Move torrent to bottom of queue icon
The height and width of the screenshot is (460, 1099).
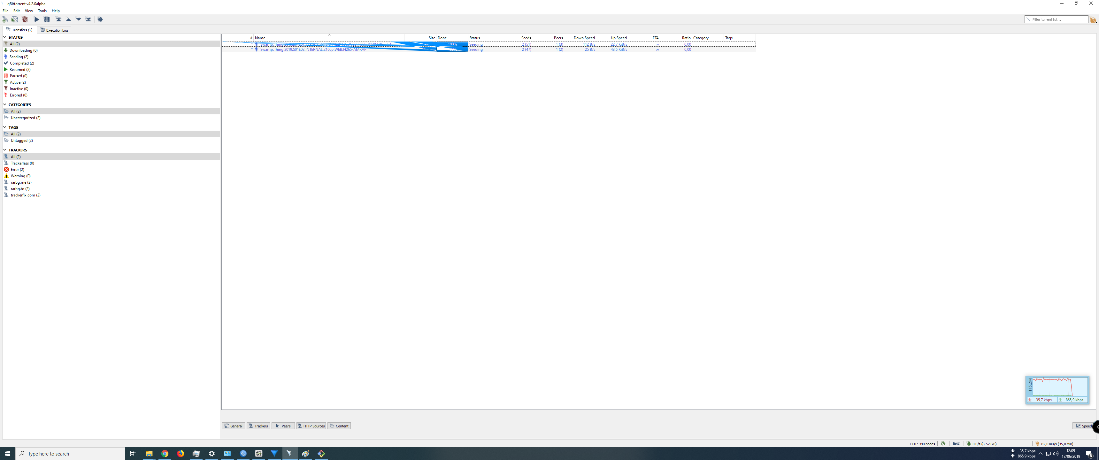click(88, 19)
